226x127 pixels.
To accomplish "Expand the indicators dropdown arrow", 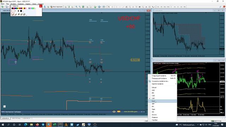I will pos(97,7).
